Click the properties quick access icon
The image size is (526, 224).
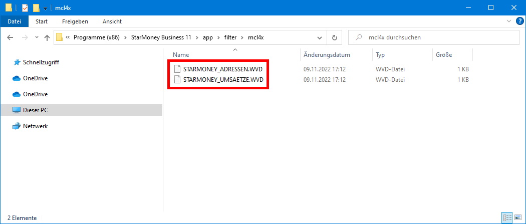tap(25, 7)
